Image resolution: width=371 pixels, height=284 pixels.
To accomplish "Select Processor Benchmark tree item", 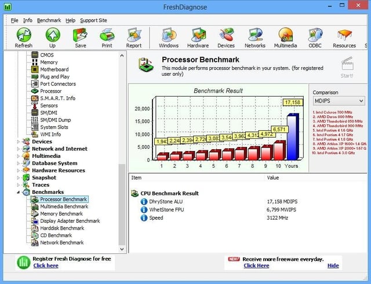I will click(x=63, y=200).
